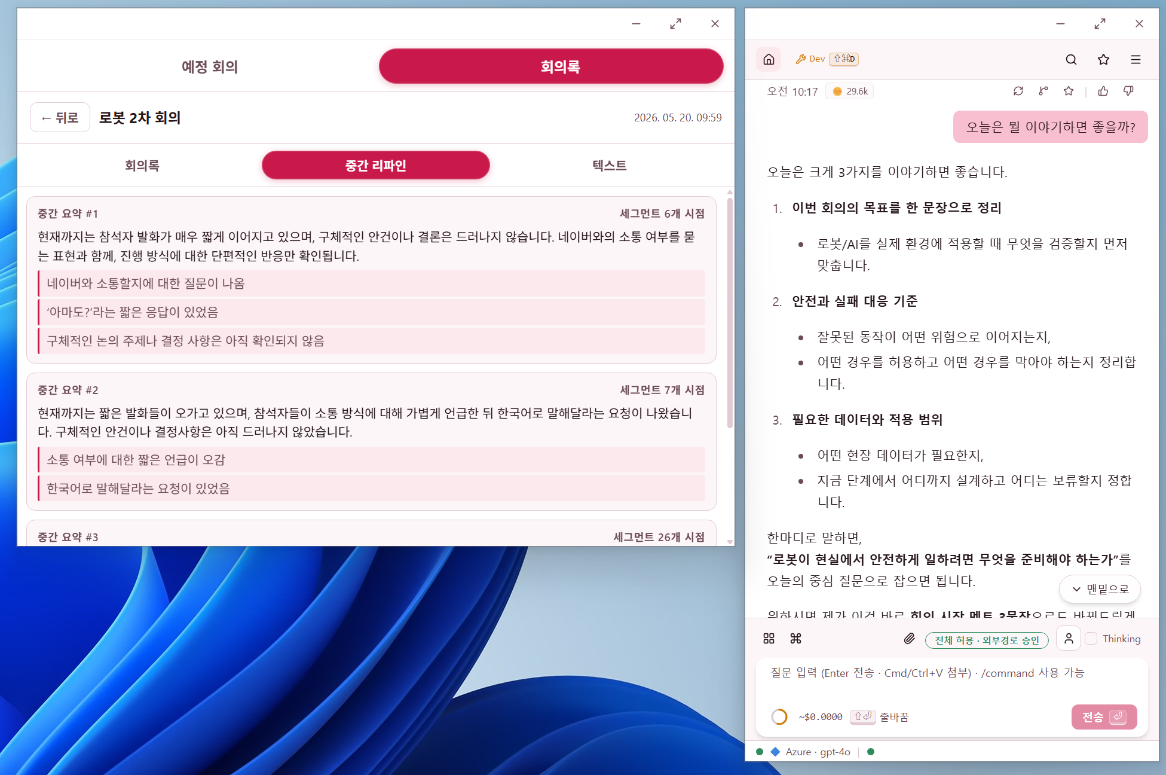Click the 필요한 데이터와 적용 범위 heading

[867, 419]
